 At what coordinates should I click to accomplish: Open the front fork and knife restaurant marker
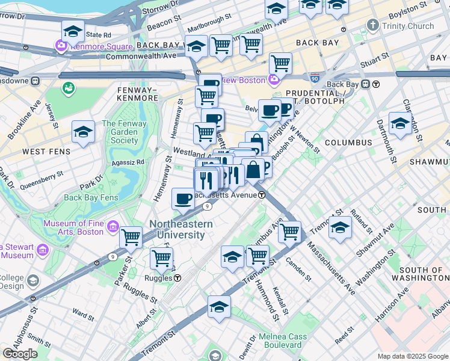point(206,182)
